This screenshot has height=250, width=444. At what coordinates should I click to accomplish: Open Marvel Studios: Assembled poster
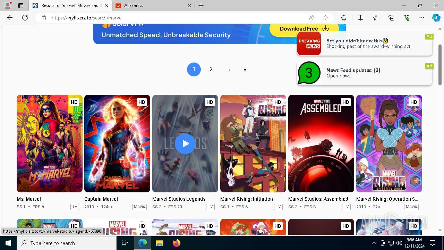click(321, 143)
